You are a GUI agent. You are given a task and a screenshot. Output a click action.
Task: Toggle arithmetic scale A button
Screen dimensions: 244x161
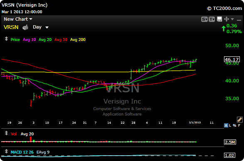pos(226,125)
